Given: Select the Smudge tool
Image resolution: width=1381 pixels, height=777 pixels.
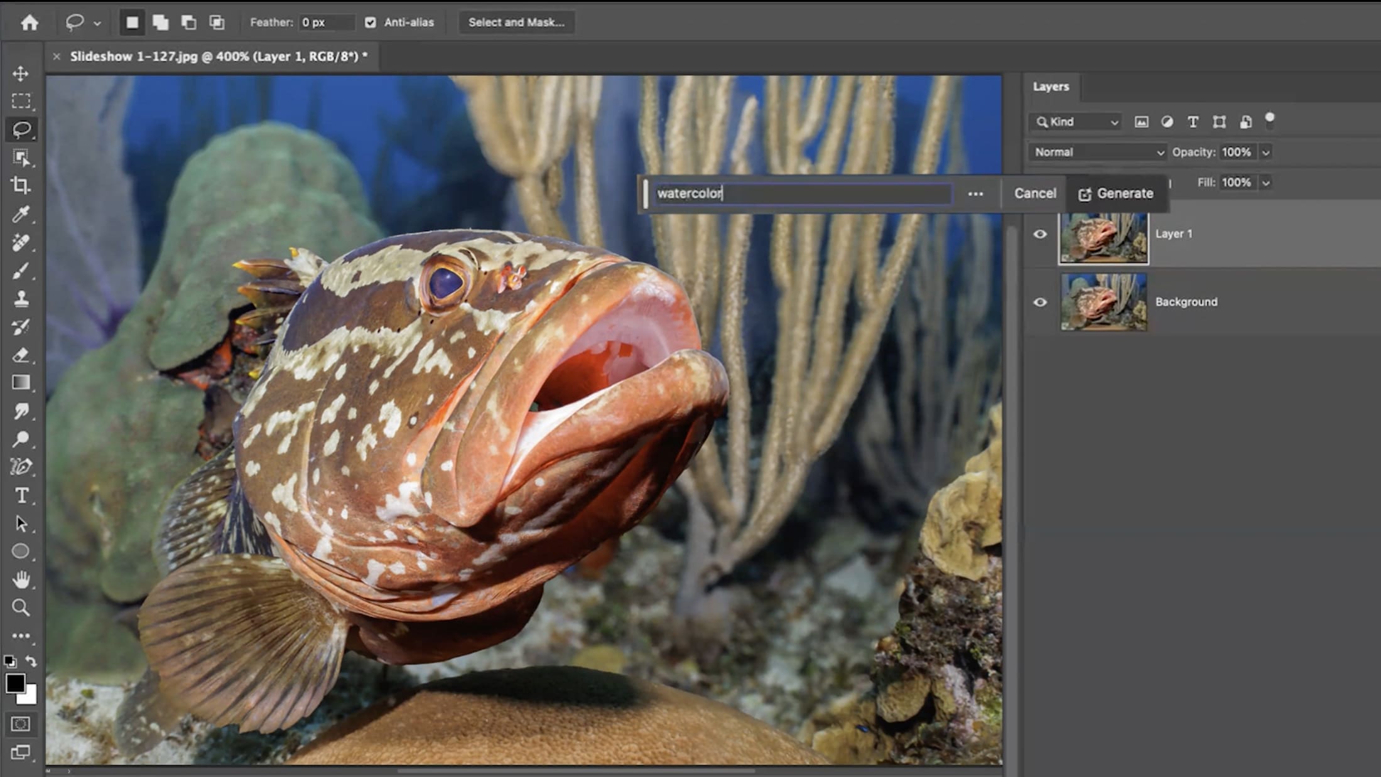Looking at the screenshot, I should pyautogui.click(x=21, y=411).
